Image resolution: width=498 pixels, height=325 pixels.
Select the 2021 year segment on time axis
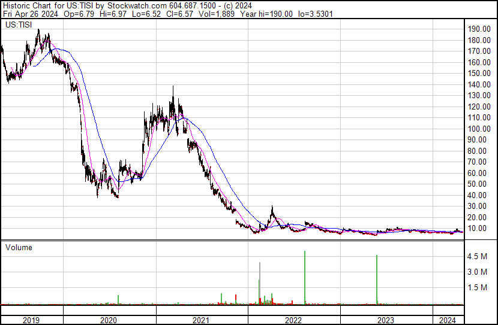202,320
